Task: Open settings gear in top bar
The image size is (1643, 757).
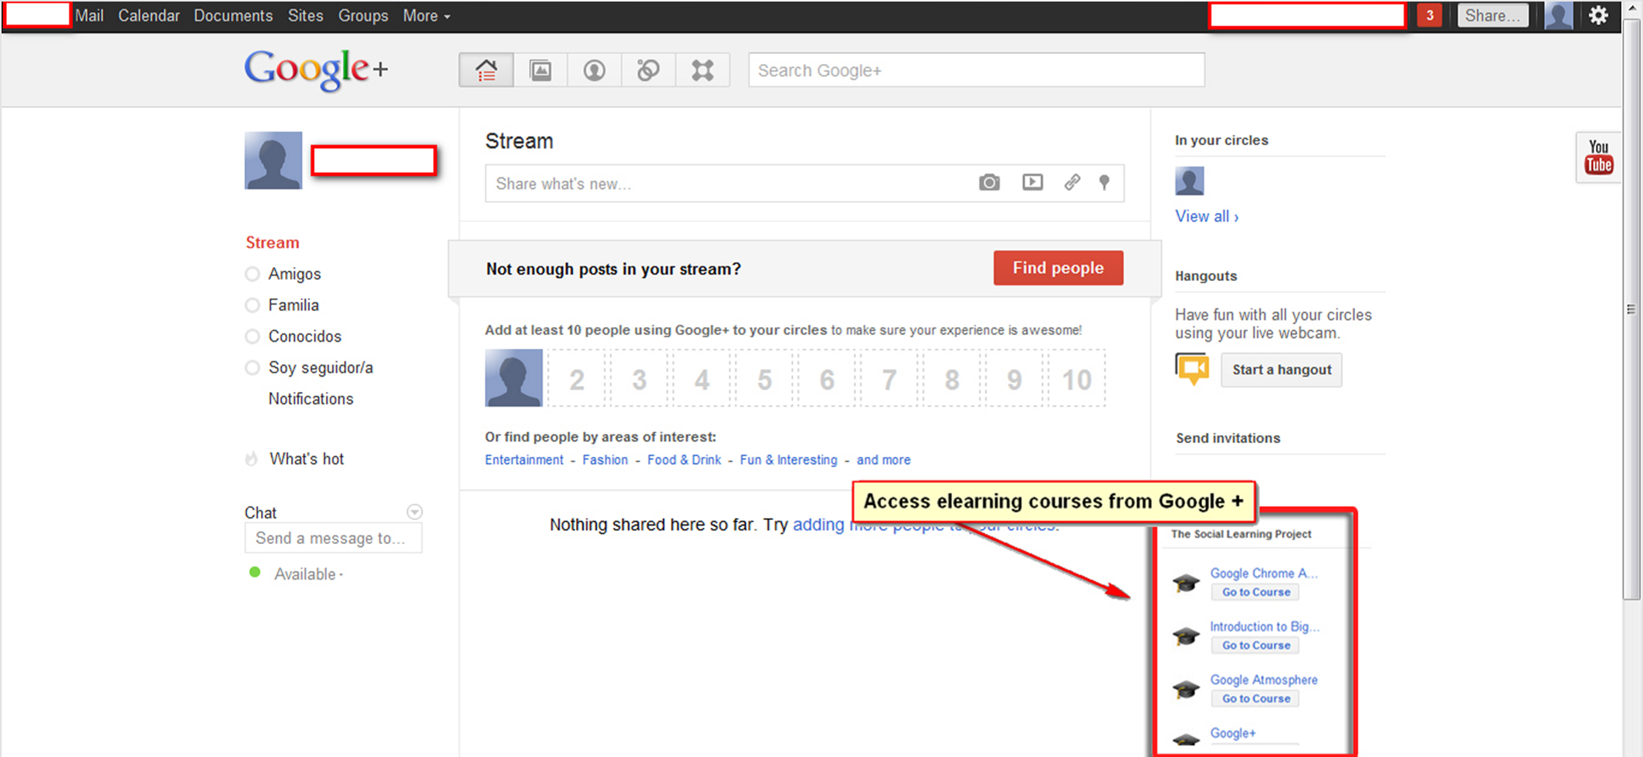Action: 1598,15
